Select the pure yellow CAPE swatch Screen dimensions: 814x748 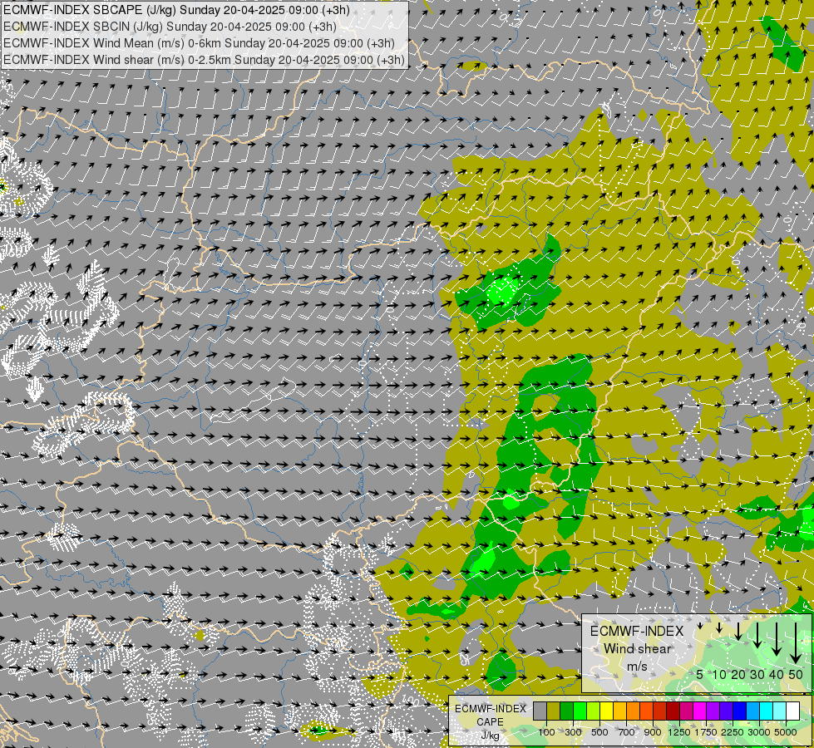pyautogui.click(x=606, y=711)
